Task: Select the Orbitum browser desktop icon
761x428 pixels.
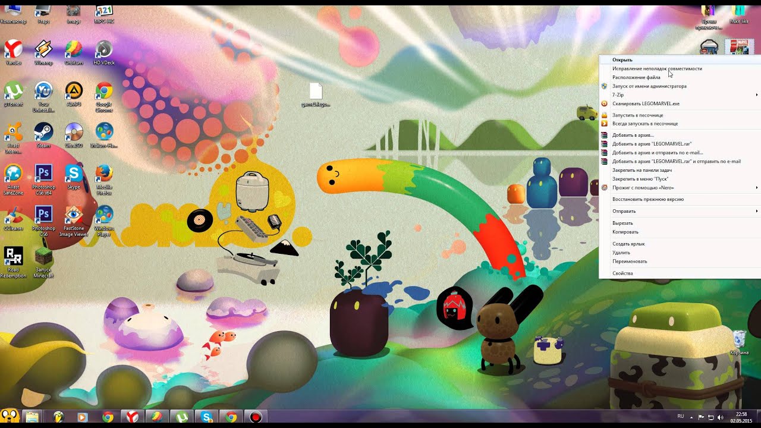Action: (74, 52)
